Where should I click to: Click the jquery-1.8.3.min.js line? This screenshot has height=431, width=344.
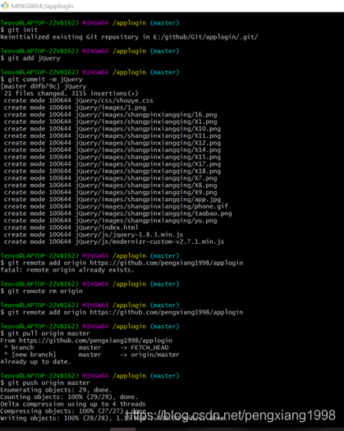(94, 235)
